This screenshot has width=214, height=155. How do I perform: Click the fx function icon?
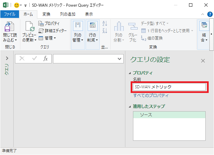point(45,58)
